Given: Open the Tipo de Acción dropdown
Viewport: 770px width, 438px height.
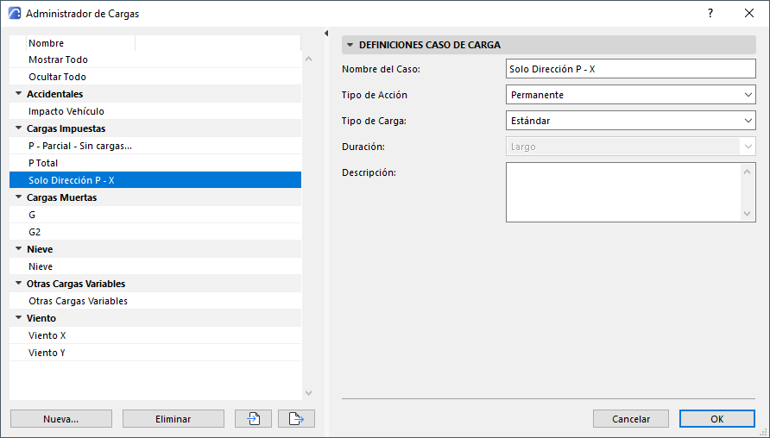Looking at the screenshot, I should tap(630, 95).
